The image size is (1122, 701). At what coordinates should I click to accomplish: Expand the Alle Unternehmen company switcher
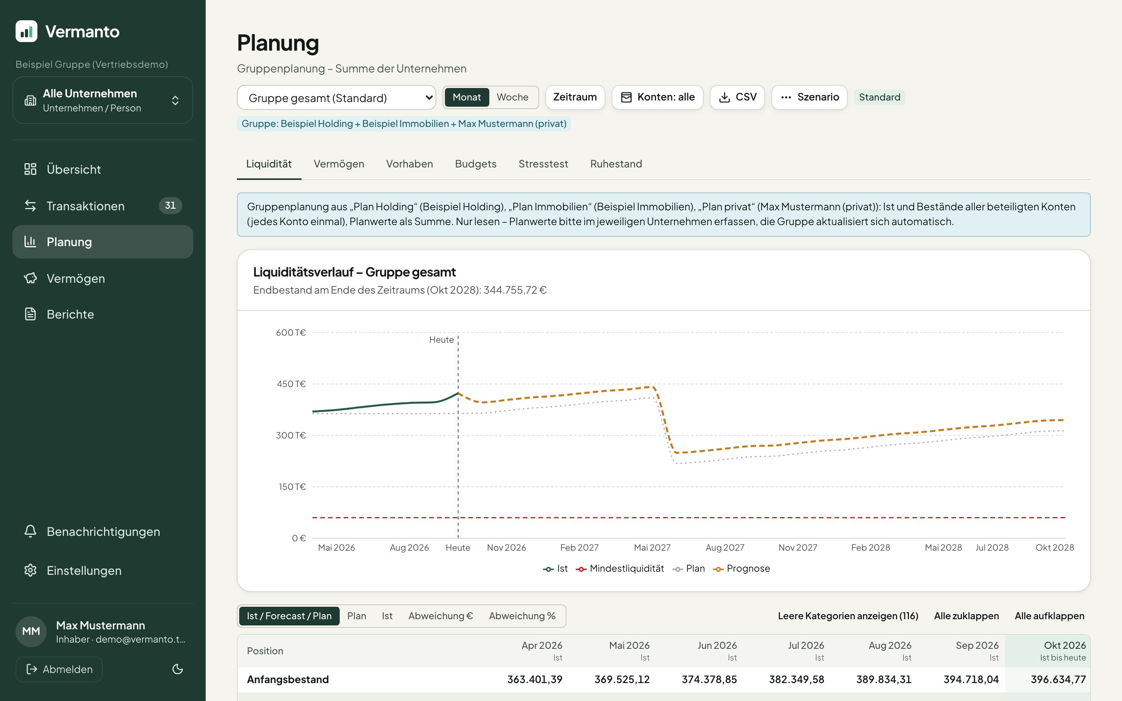click(102, 100)
